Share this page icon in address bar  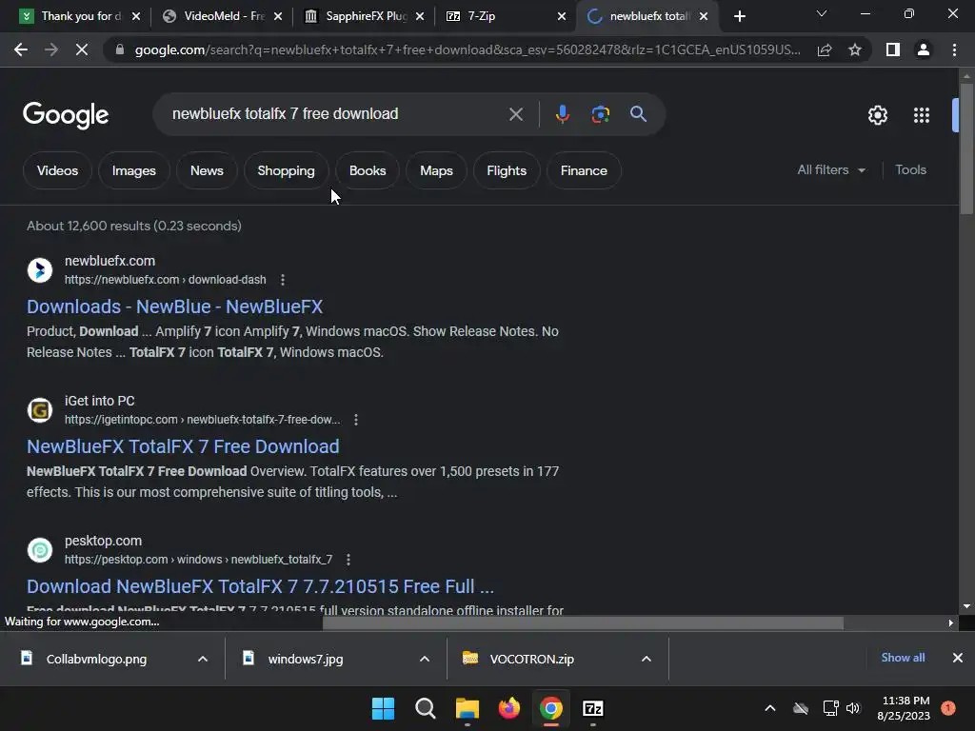coord(825,49)
